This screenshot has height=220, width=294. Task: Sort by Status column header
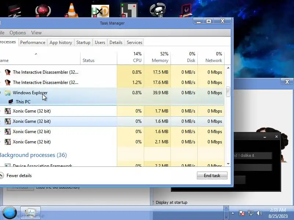pyautogui.click(x=98, y=57)
